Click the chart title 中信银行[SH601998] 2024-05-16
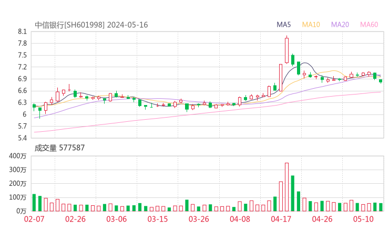 (x=91, y=25)
